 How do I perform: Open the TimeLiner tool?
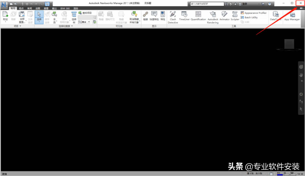pos(184,16)
